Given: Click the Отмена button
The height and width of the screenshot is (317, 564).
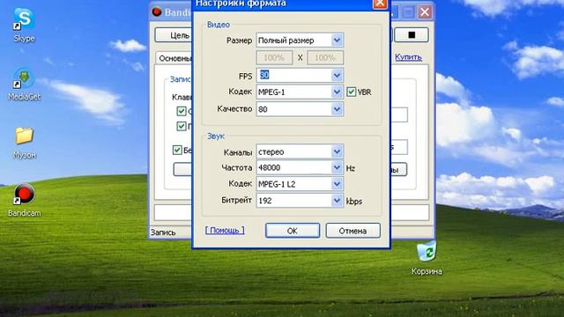Looking at the screenshot, I should [x=352, y=231].
